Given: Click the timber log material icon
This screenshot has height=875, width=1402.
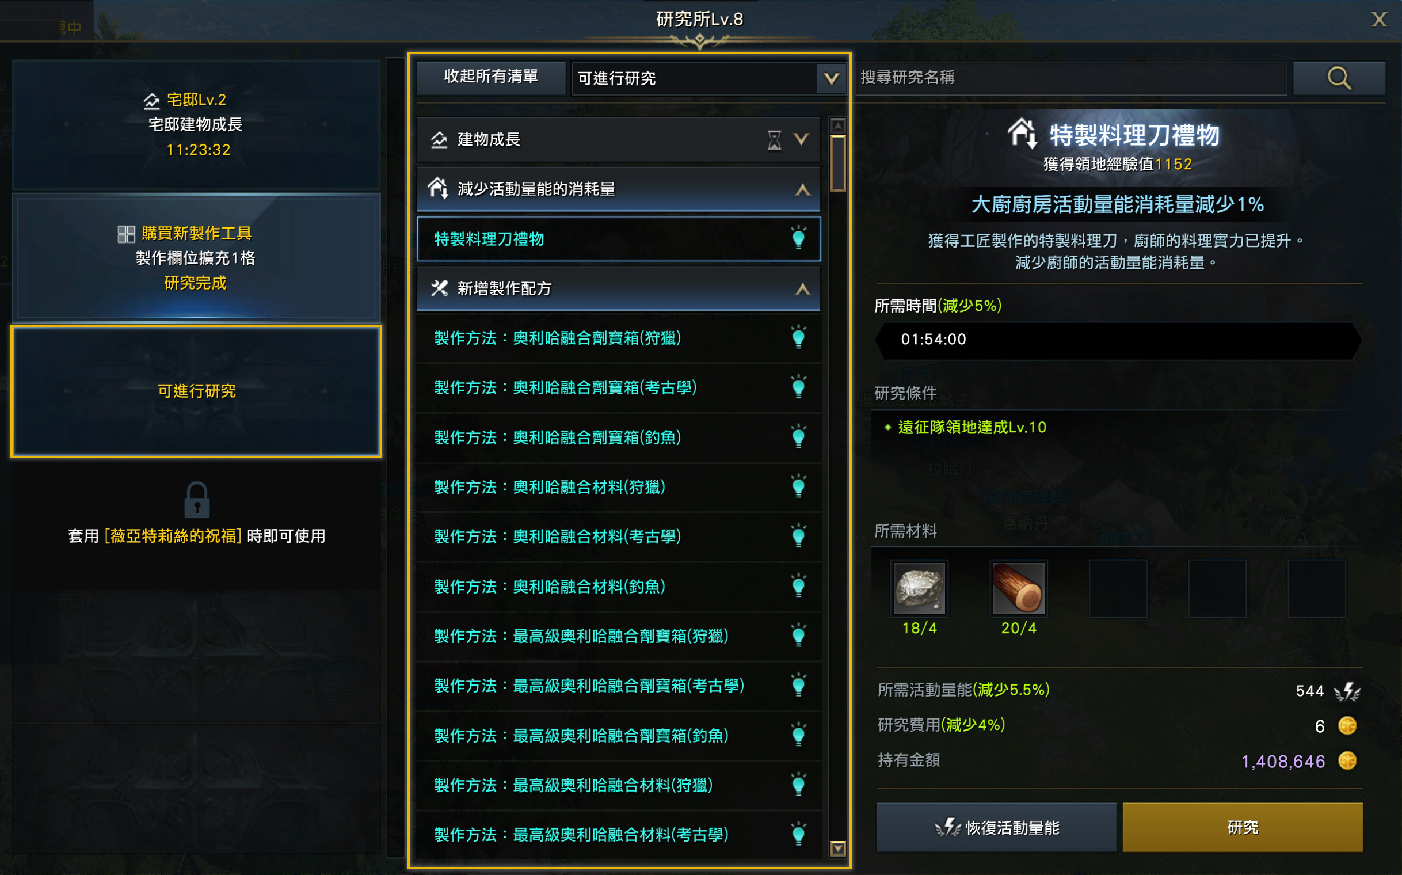Looking at the screenshot, I should pos(1018,588).
